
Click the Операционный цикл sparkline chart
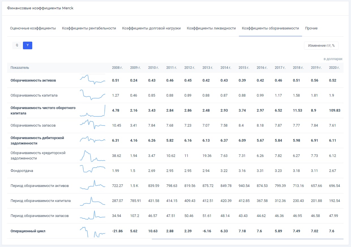[x=93, y=232]
